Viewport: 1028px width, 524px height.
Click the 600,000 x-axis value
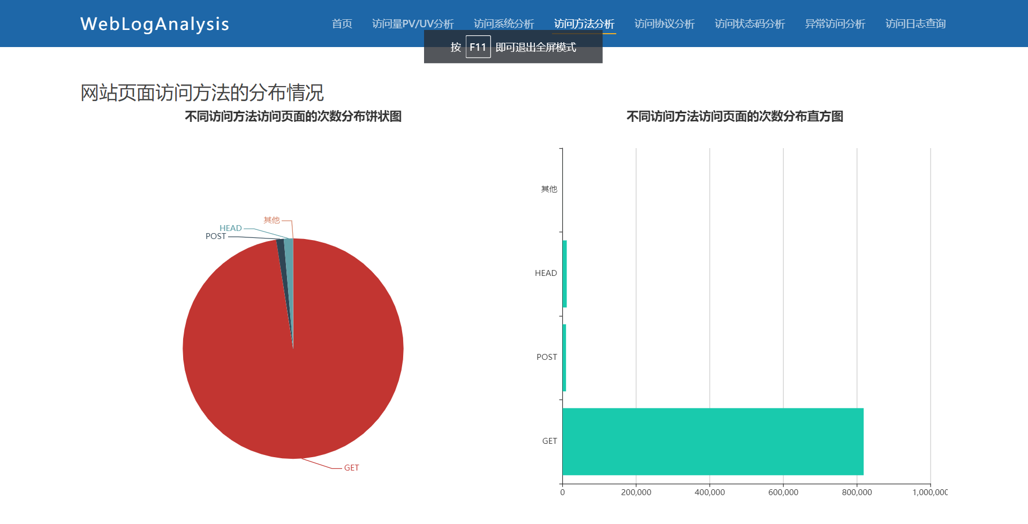[783, 492]
